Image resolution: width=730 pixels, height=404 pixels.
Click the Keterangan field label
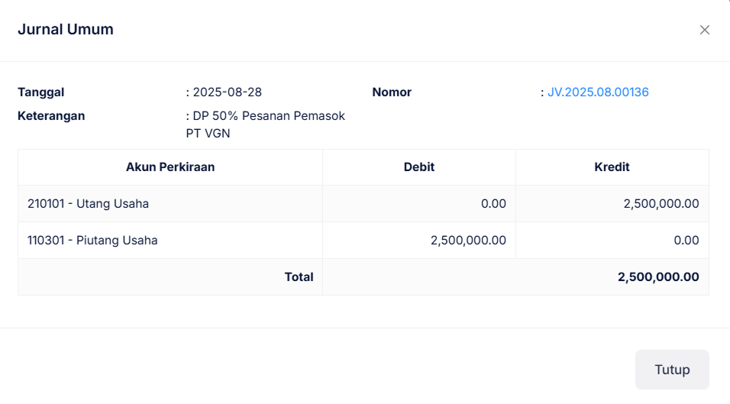[x=51, y=116]
